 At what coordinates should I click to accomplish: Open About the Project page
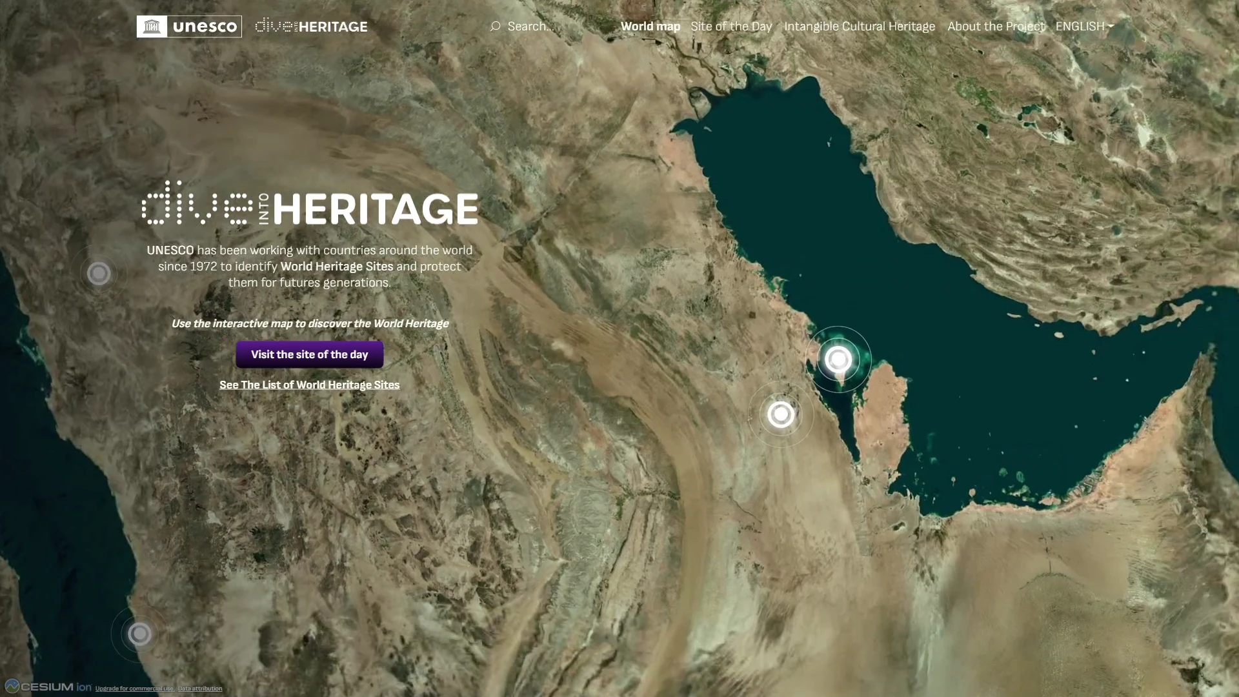click(x=996, y=26)
